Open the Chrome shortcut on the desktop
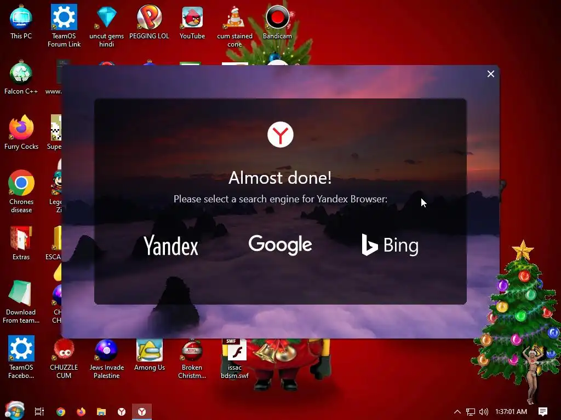This screenshot has height=420, width=561. [x=21, y=192]
